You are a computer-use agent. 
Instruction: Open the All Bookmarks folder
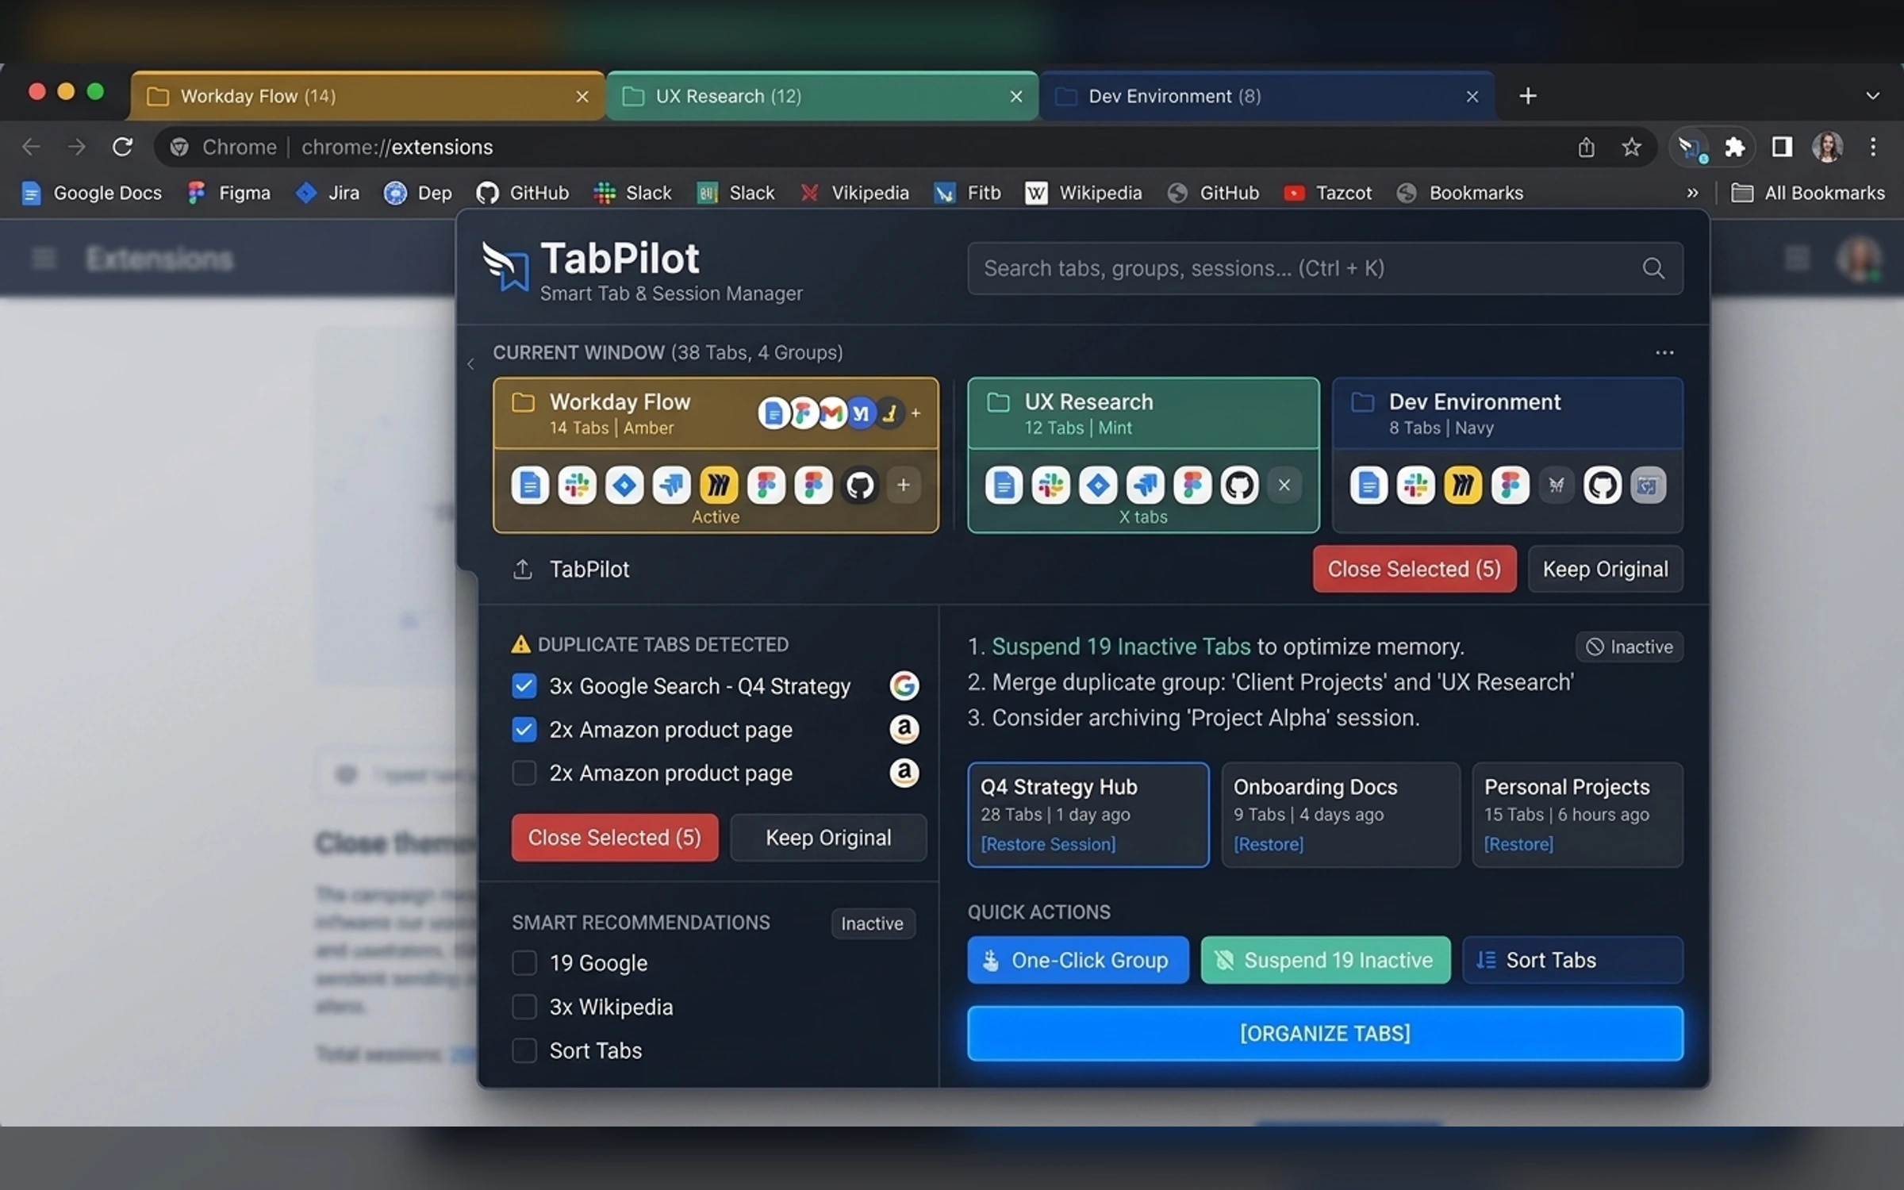tap(1808, 193)
